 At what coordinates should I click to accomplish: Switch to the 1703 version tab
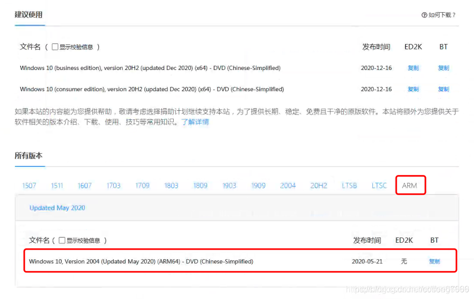coord(113,186)
